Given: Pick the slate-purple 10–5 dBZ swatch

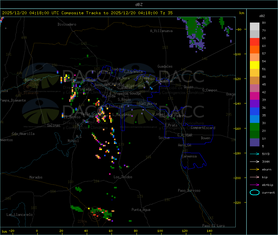Looking at the screenshot, I should click(x=255, y=142).
